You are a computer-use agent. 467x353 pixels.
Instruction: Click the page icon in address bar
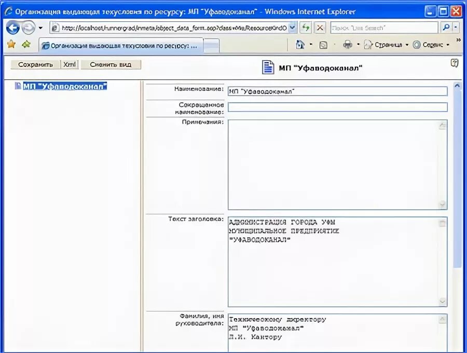[56, 28]
